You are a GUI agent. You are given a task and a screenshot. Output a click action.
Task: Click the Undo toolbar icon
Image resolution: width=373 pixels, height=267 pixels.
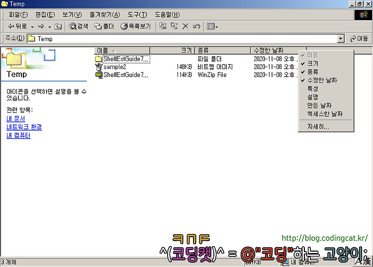[x=196, y=26]
